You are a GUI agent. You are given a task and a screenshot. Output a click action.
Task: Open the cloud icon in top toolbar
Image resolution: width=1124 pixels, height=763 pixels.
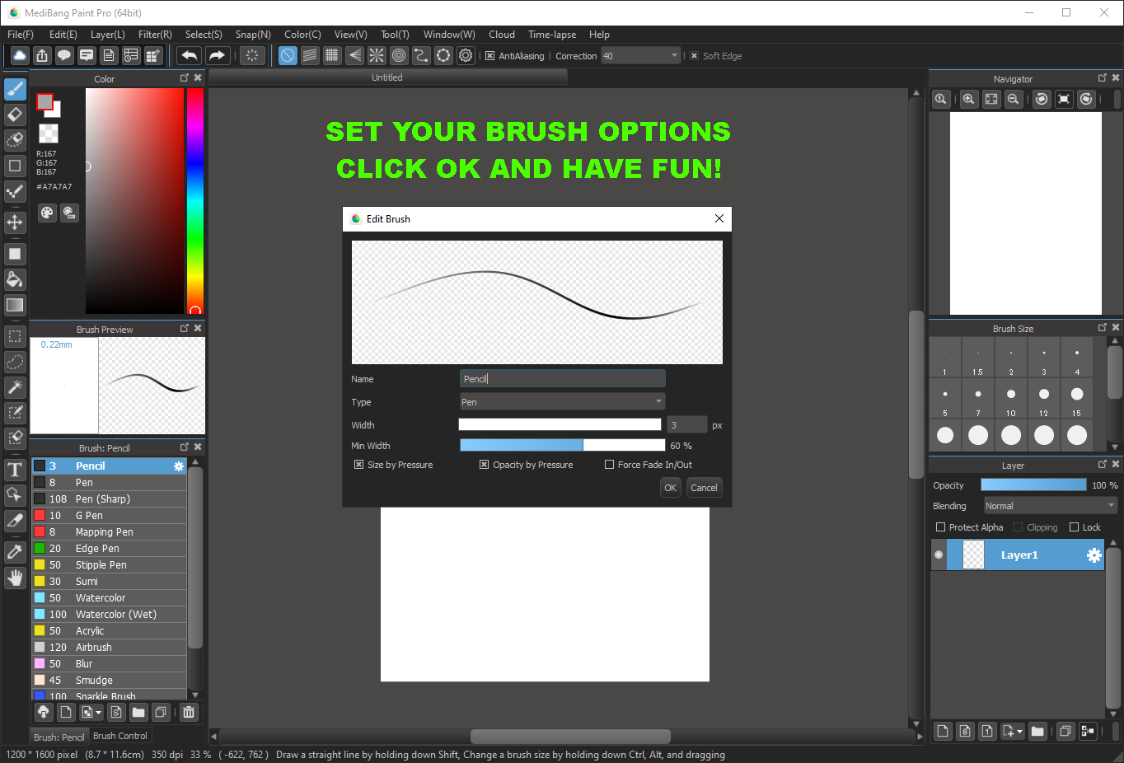pos(20,55)
